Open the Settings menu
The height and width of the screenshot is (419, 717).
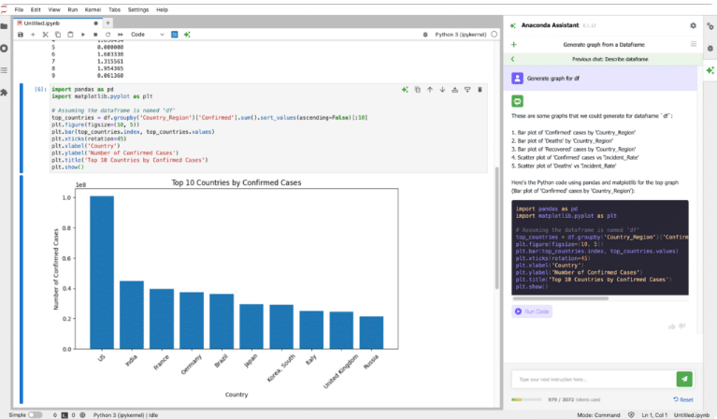tap(138, 9)
